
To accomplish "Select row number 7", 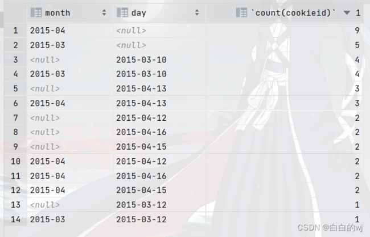I will 15,117.
